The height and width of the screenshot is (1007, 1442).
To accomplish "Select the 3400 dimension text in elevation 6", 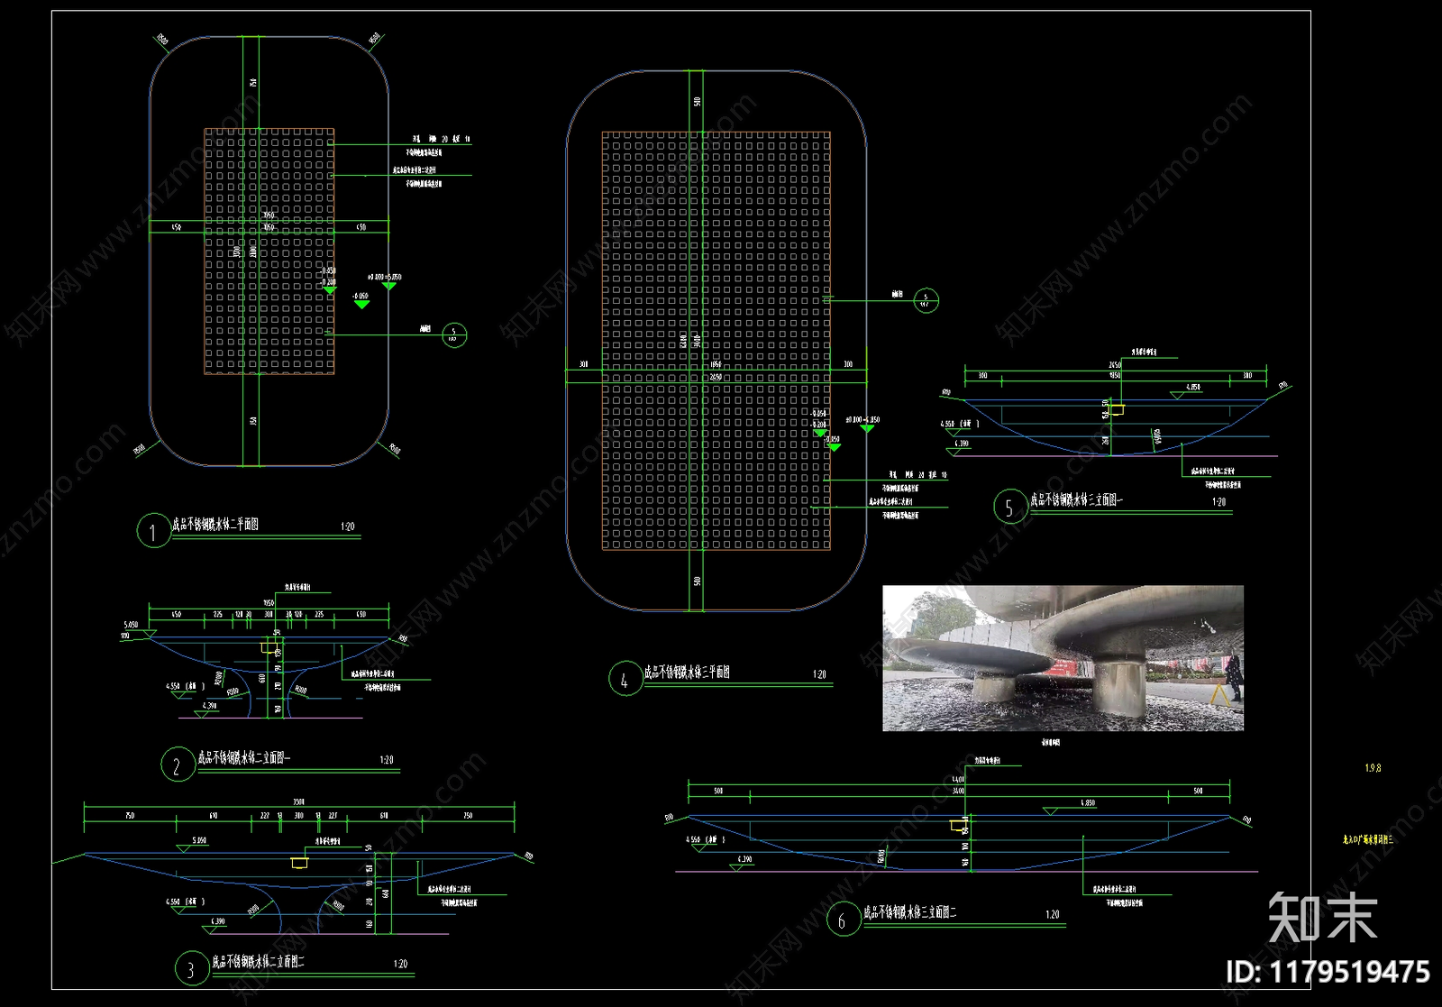I will [958, 791].
